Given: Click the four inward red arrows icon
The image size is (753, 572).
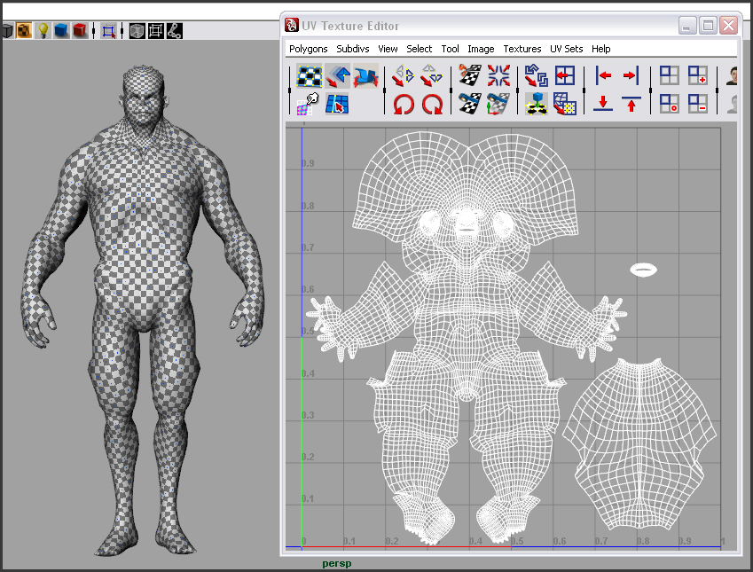Looking at the screenshot, I should click(x=498, y=76).
